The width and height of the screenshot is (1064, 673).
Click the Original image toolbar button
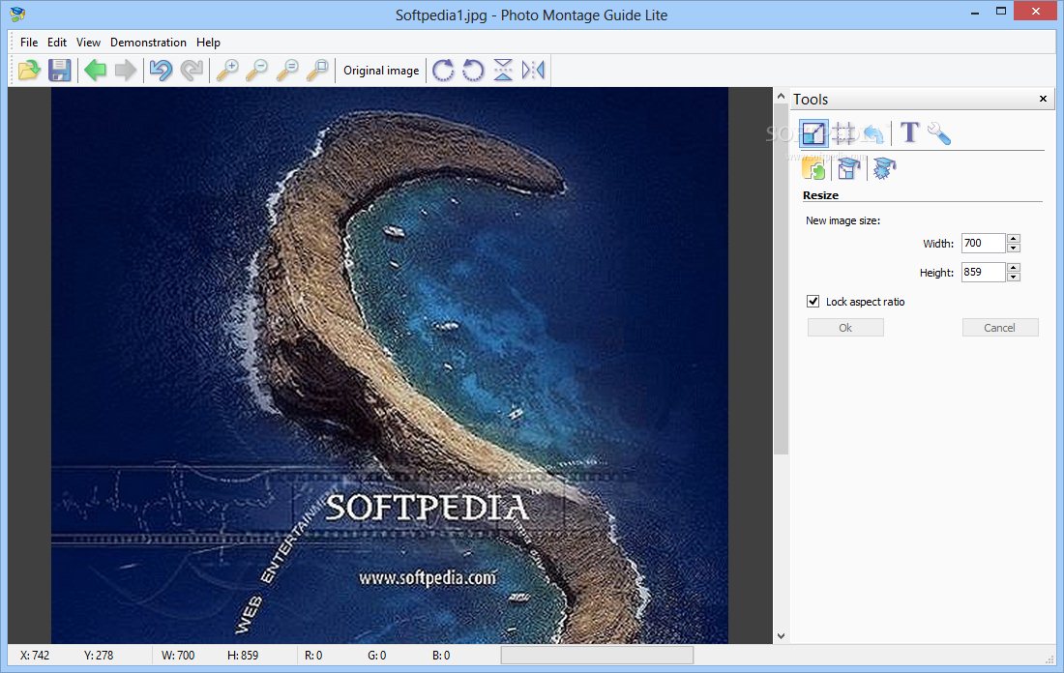381,70
